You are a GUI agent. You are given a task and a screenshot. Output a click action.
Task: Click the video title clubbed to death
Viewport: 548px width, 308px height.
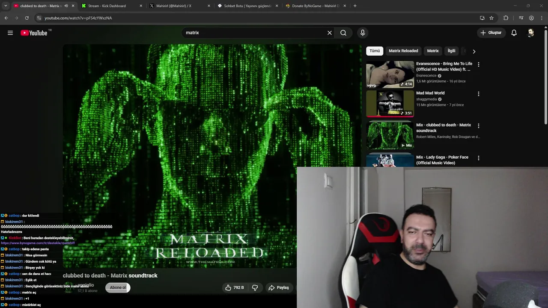click(110, 275)
